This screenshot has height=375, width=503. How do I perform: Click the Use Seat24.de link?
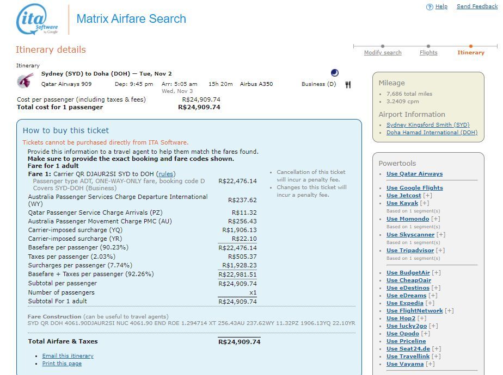(x=408, y=349)
